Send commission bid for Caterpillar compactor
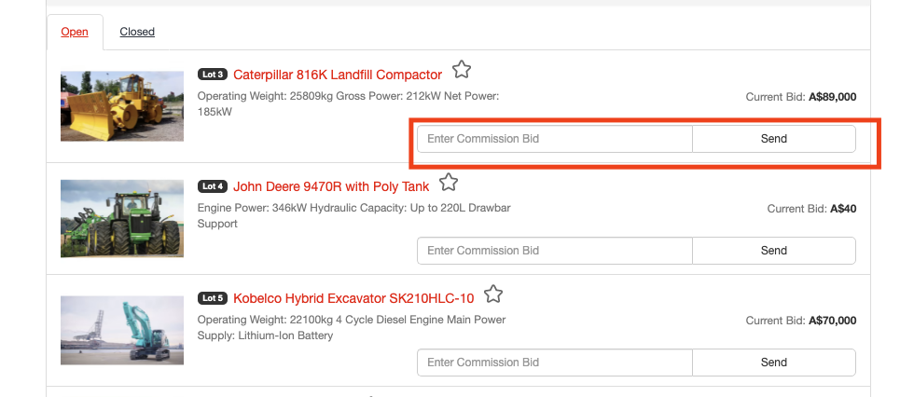This screenshot has width=900, height=397. click(774, 139)
